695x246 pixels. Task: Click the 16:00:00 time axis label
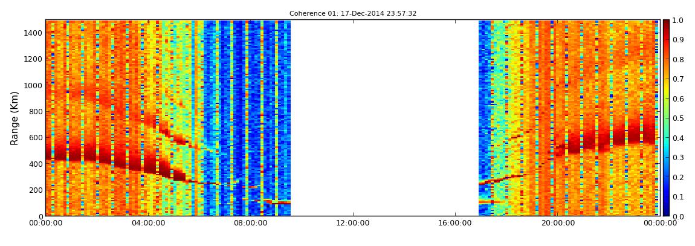point(455,224)
